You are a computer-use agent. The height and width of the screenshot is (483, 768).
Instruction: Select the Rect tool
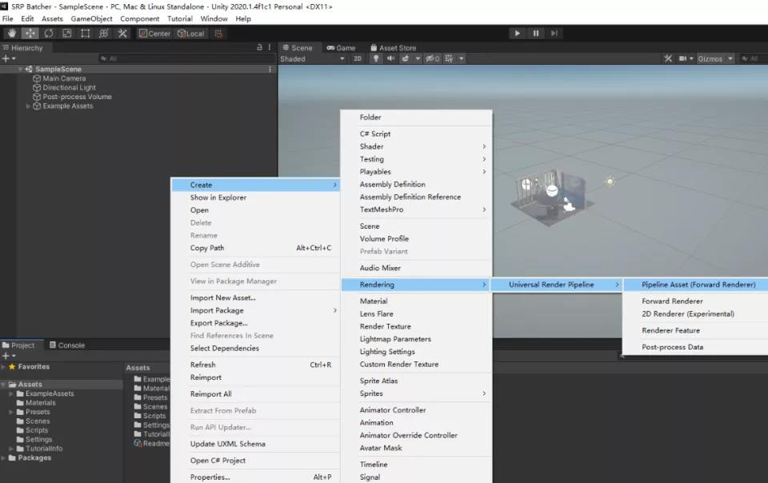pyautogui.click(x=86, y=34)
